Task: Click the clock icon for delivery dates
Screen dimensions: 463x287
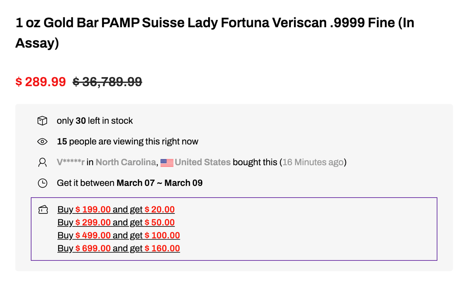Action: 42,183
